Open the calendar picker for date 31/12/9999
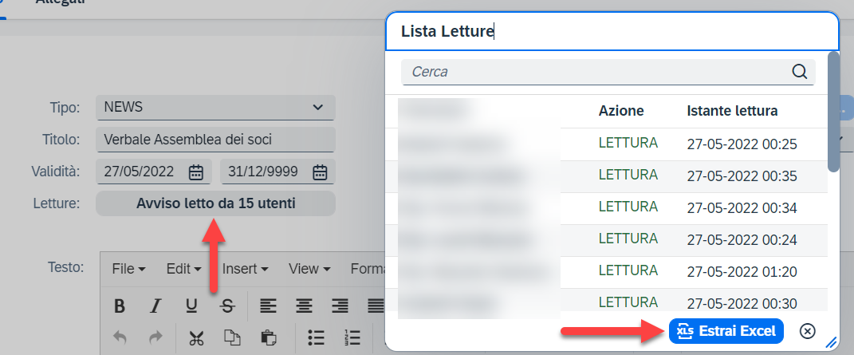The image size is (854, 355). point(320,172)
